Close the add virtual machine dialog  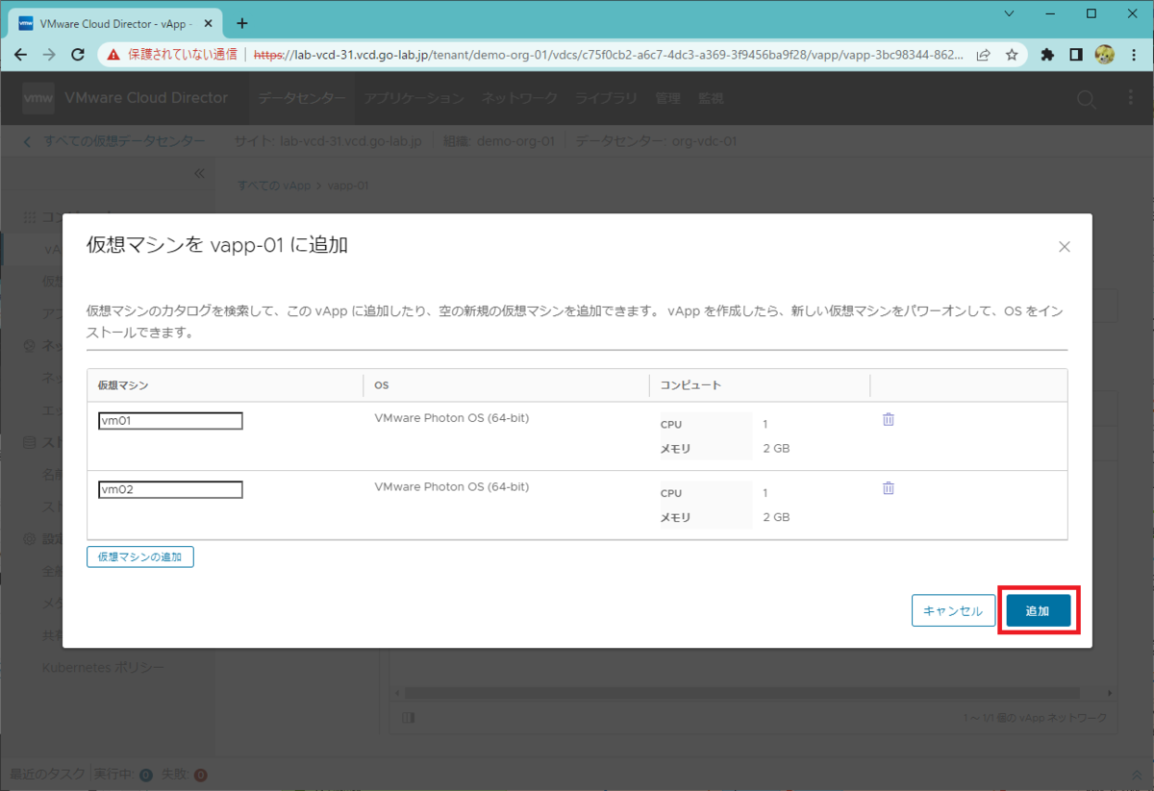(1064, 247)
